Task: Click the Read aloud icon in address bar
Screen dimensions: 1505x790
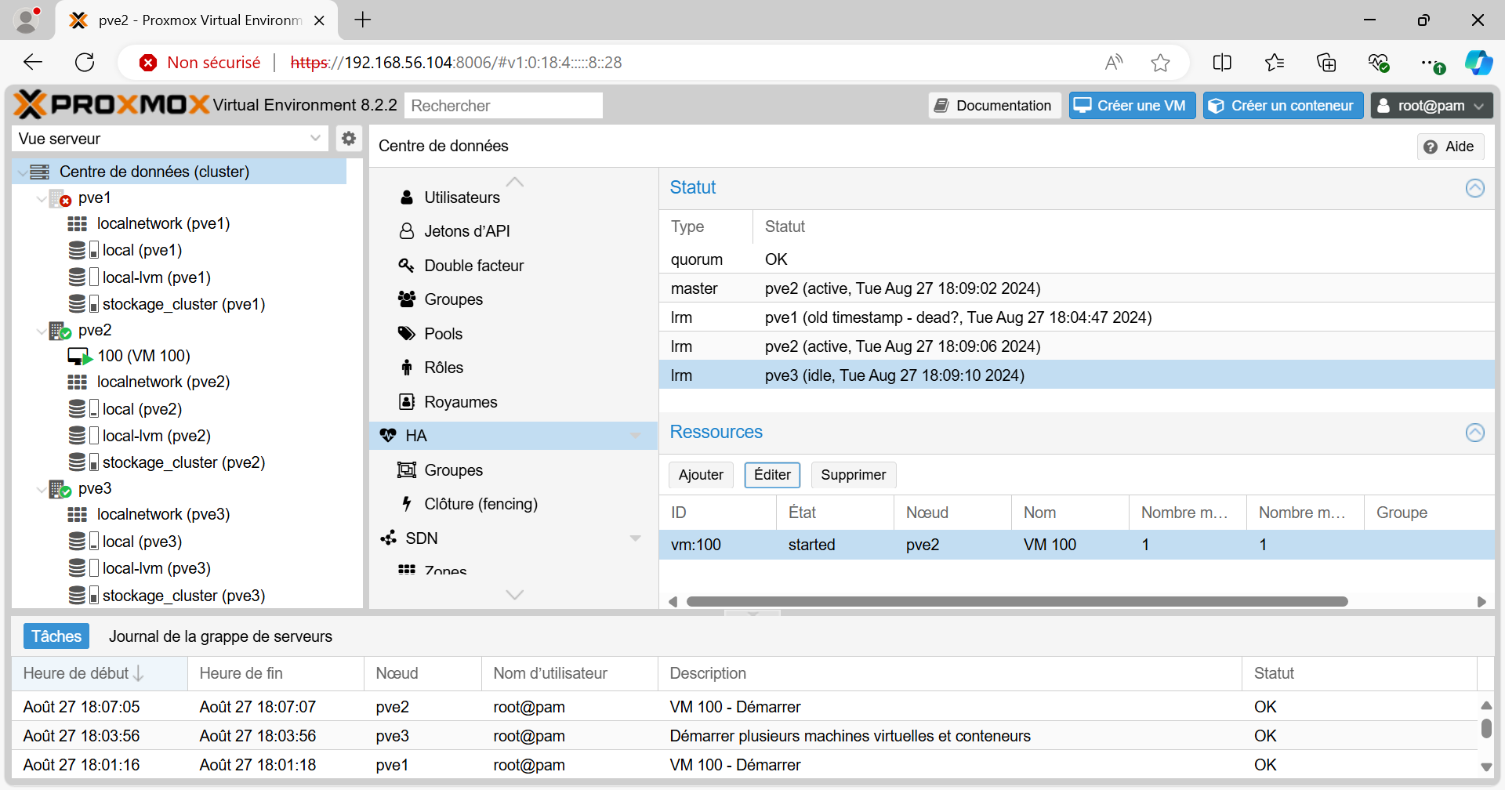Action: (1114, 63)
